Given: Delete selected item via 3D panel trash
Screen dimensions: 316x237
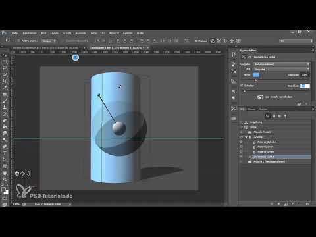Looking at the screenshot, I should coord(307,204).
